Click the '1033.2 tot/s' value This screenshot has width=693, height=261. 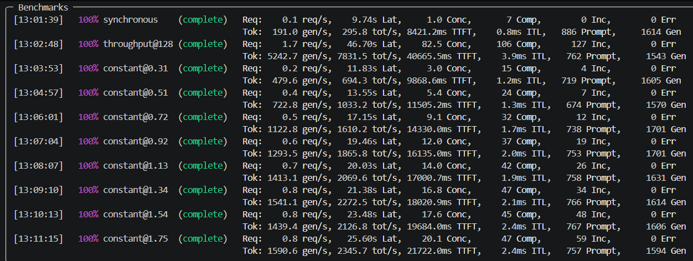coord(366,105)
